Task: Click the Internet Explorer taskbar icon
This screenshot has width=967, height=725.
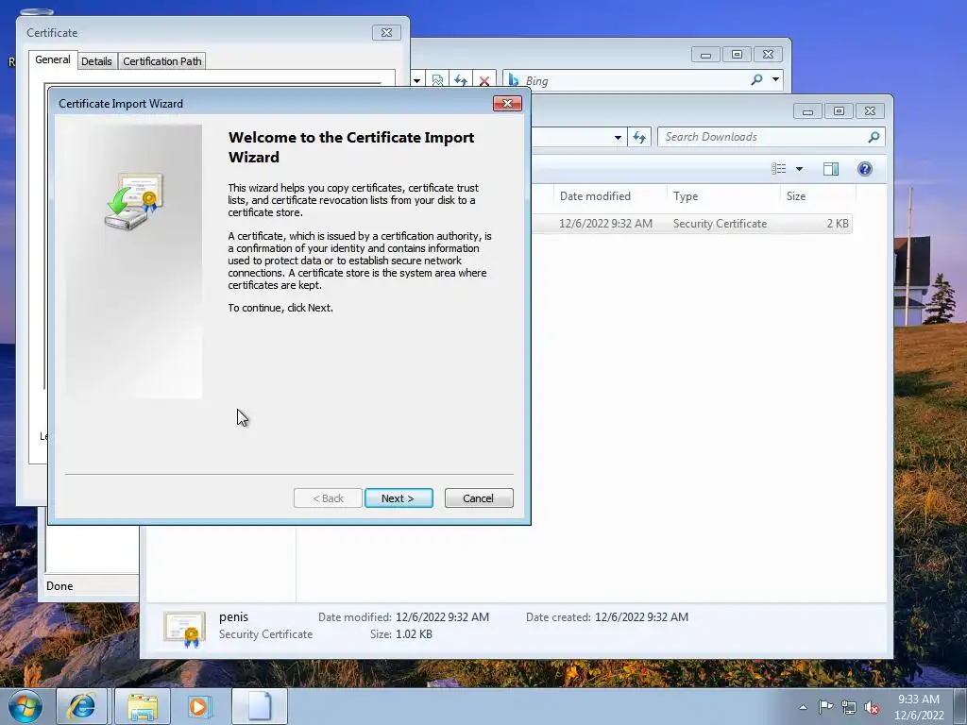Action: pos(82,706)
